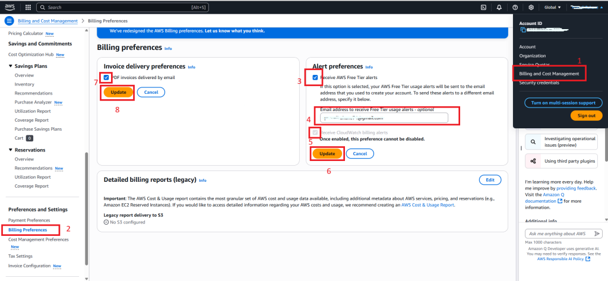Collapse the Savings Plans section
Screen dimensions: 608x281
(x=11, y=67)
